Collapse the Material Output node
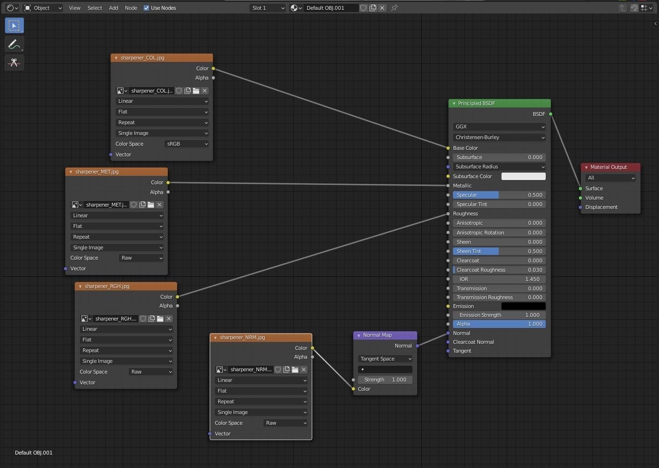This screenshot has height=468, width=659. [586, 167]
